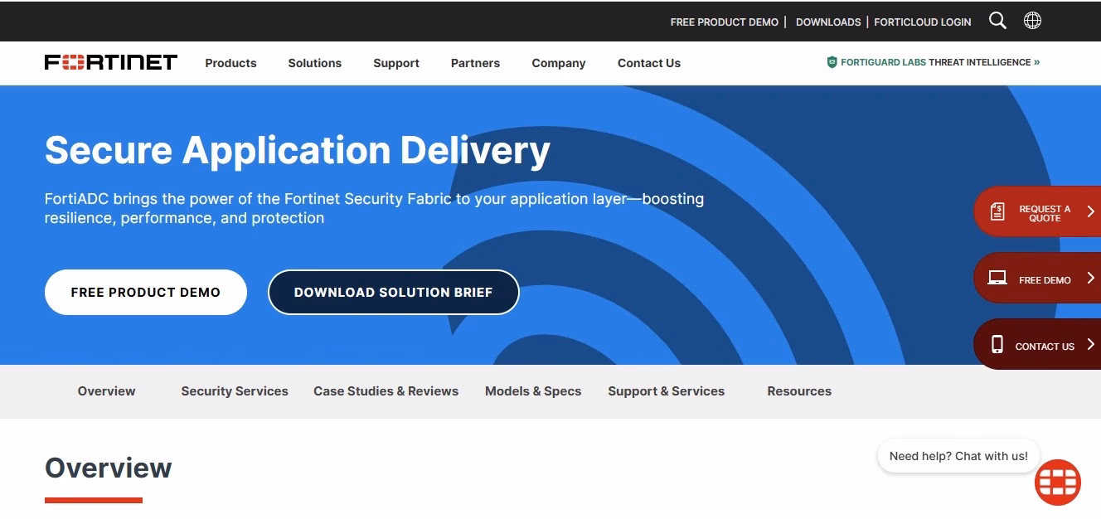Open the FortiCloud Login link
Viewport: 1101px width, 519px height.
923,22
